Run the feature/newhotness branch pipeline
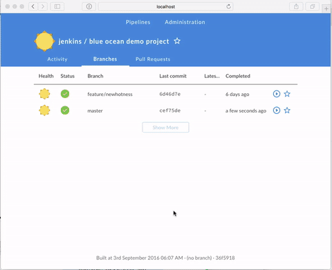Screen dimensions: 332x270 [277, 94]
